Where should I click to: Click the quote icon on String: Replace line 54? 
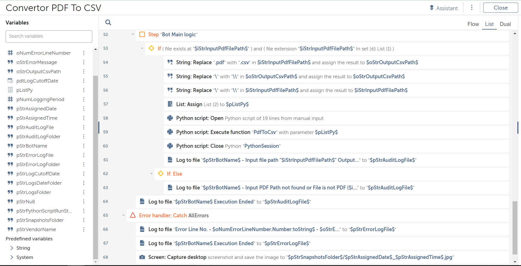pos(170,62)
